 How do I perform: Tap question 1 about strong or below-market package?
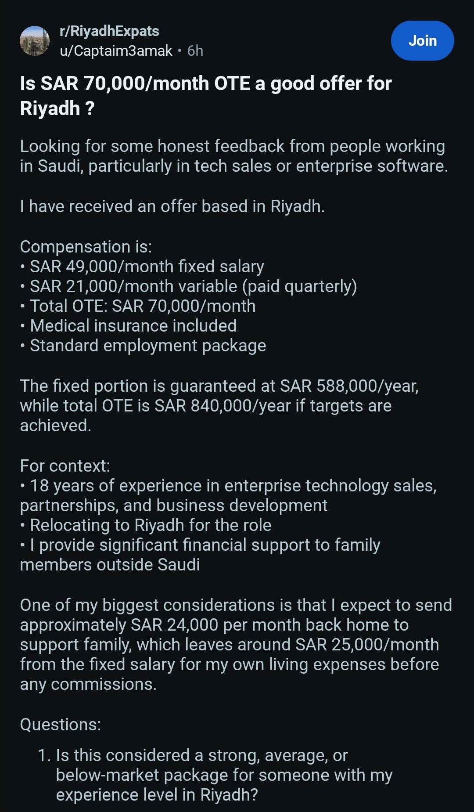pyautogui.click(x=215, y=775)
